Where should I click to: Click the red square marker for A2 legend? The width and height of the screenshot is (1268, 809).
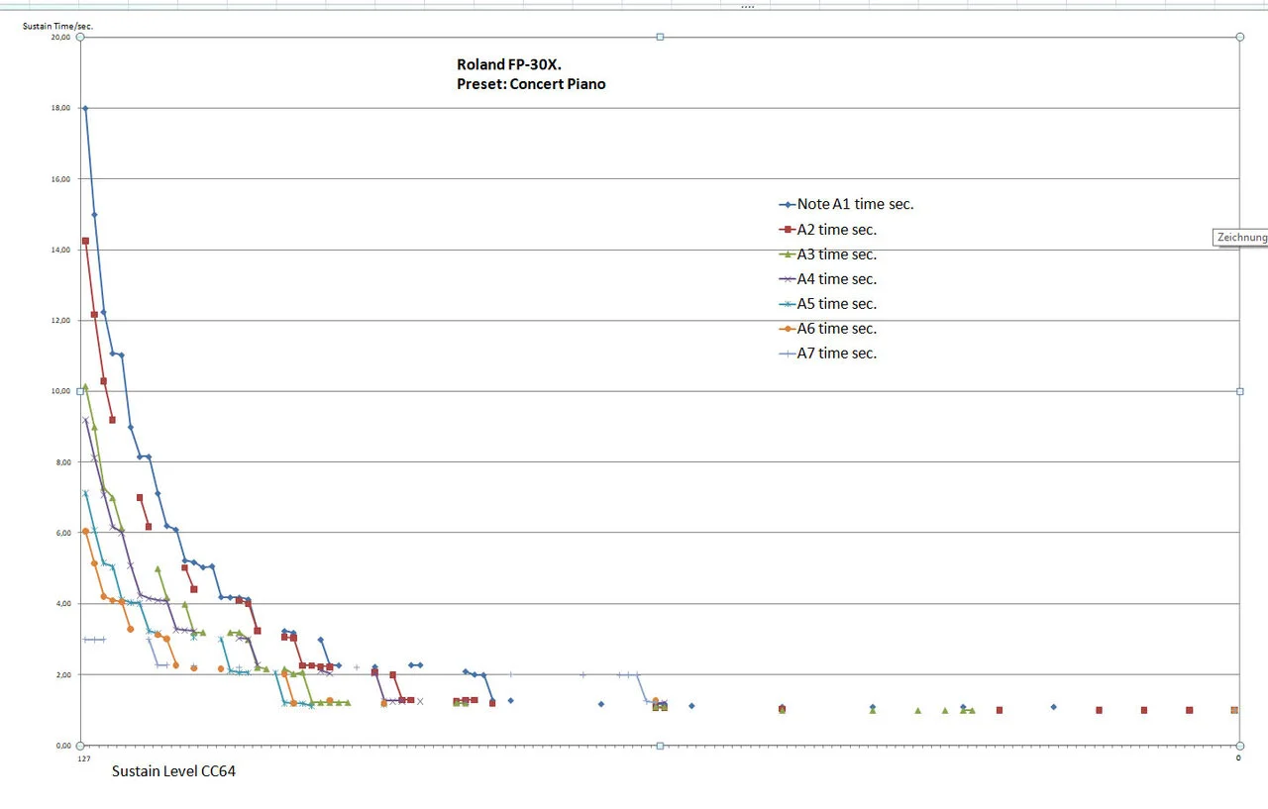tap(788, 230)
